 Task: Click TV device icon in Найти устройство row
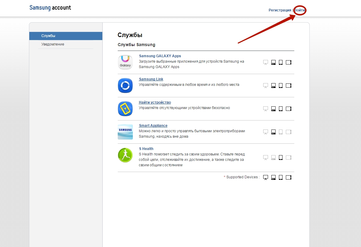pyautogui.click(x=266, y=109)
